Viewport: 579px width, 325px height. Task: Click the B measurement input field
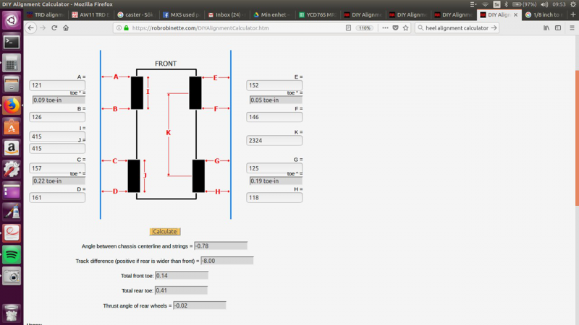pyautogui.click(x=57, y=117)
